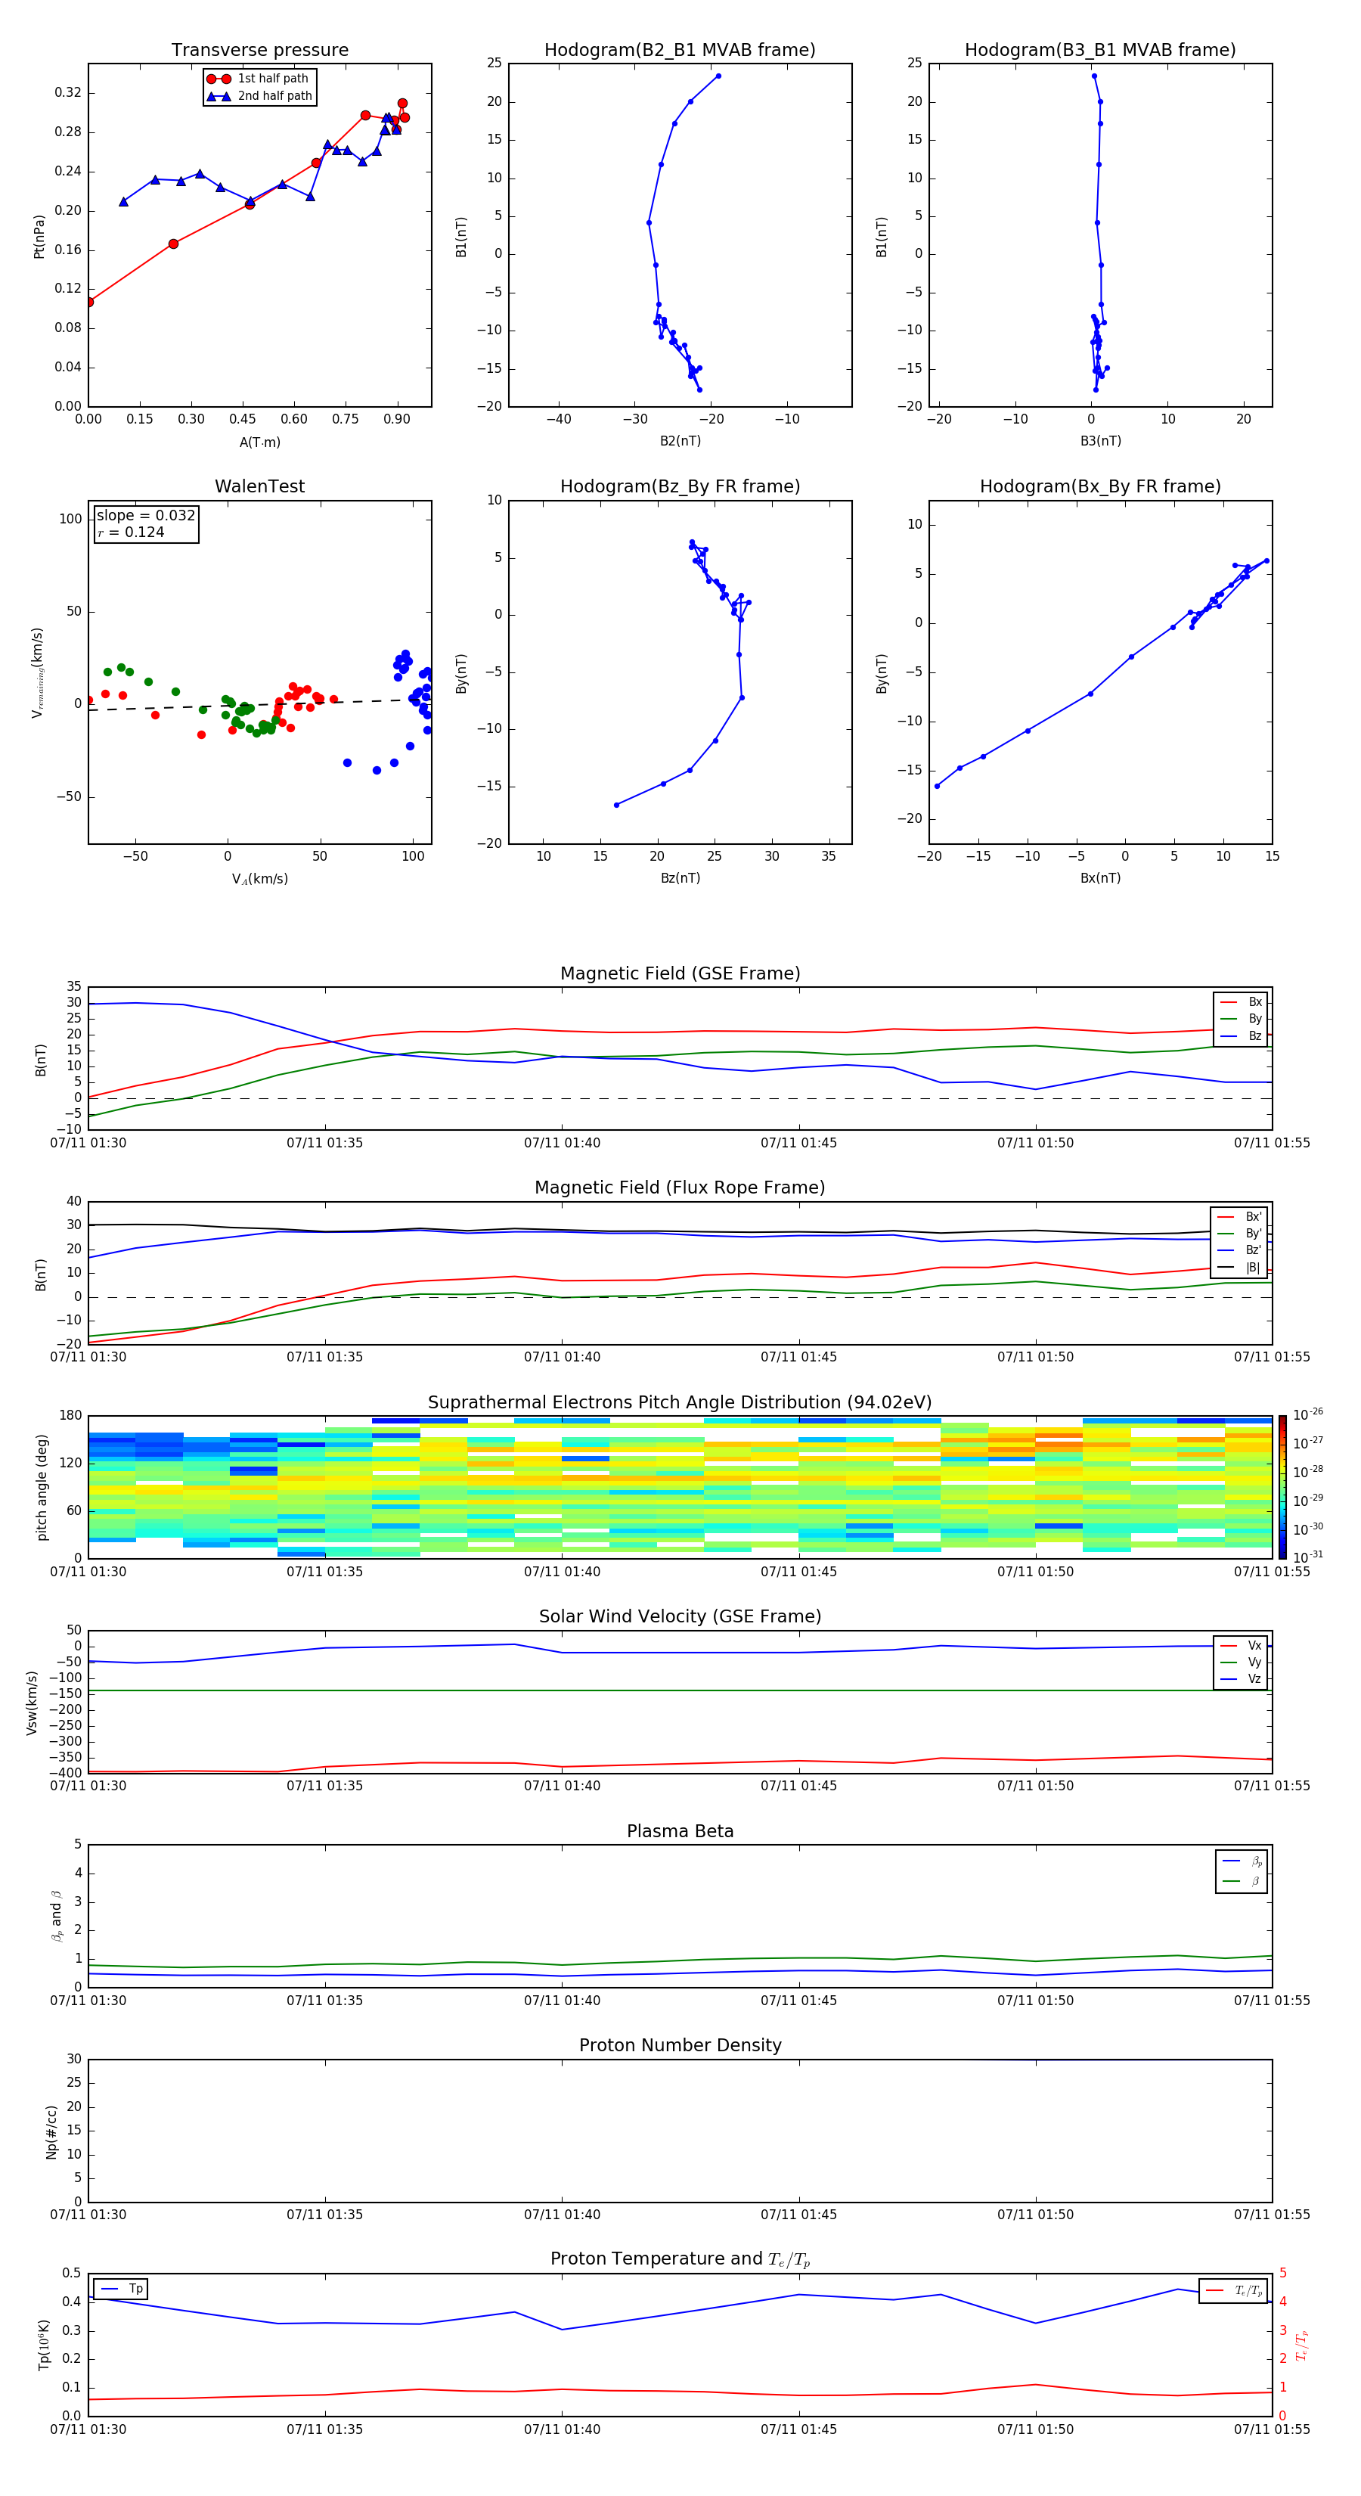Click the 'Tp(10^6K)' y-axis label
The width and height of the screenshot is (1361, 2496).
(x=44, y=2345)
